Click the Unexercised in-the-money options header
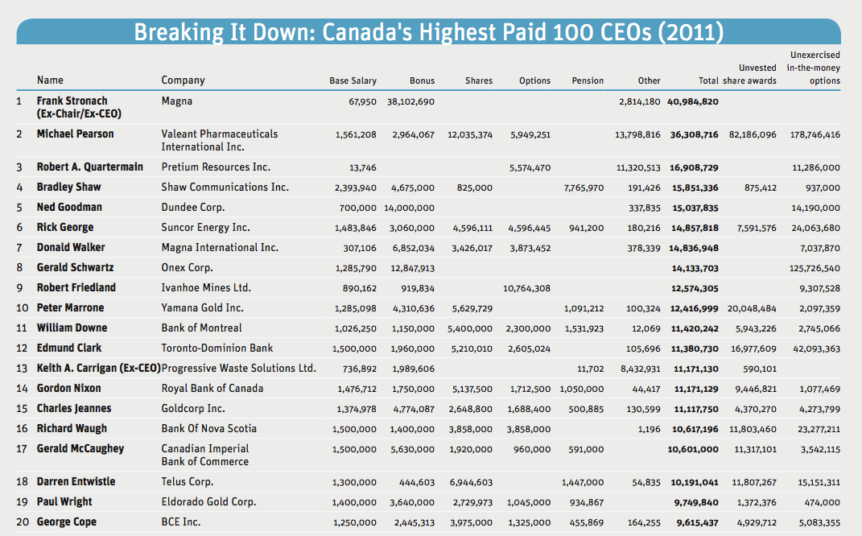Image resolution: width=862 pixels, height=536 pixels. (x=814, y=68)
